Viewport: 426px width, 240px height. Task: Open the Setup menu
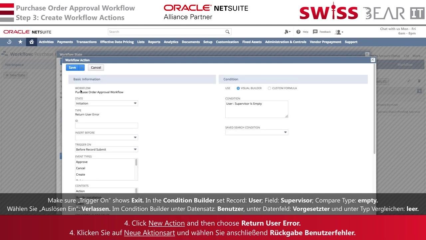208,42
